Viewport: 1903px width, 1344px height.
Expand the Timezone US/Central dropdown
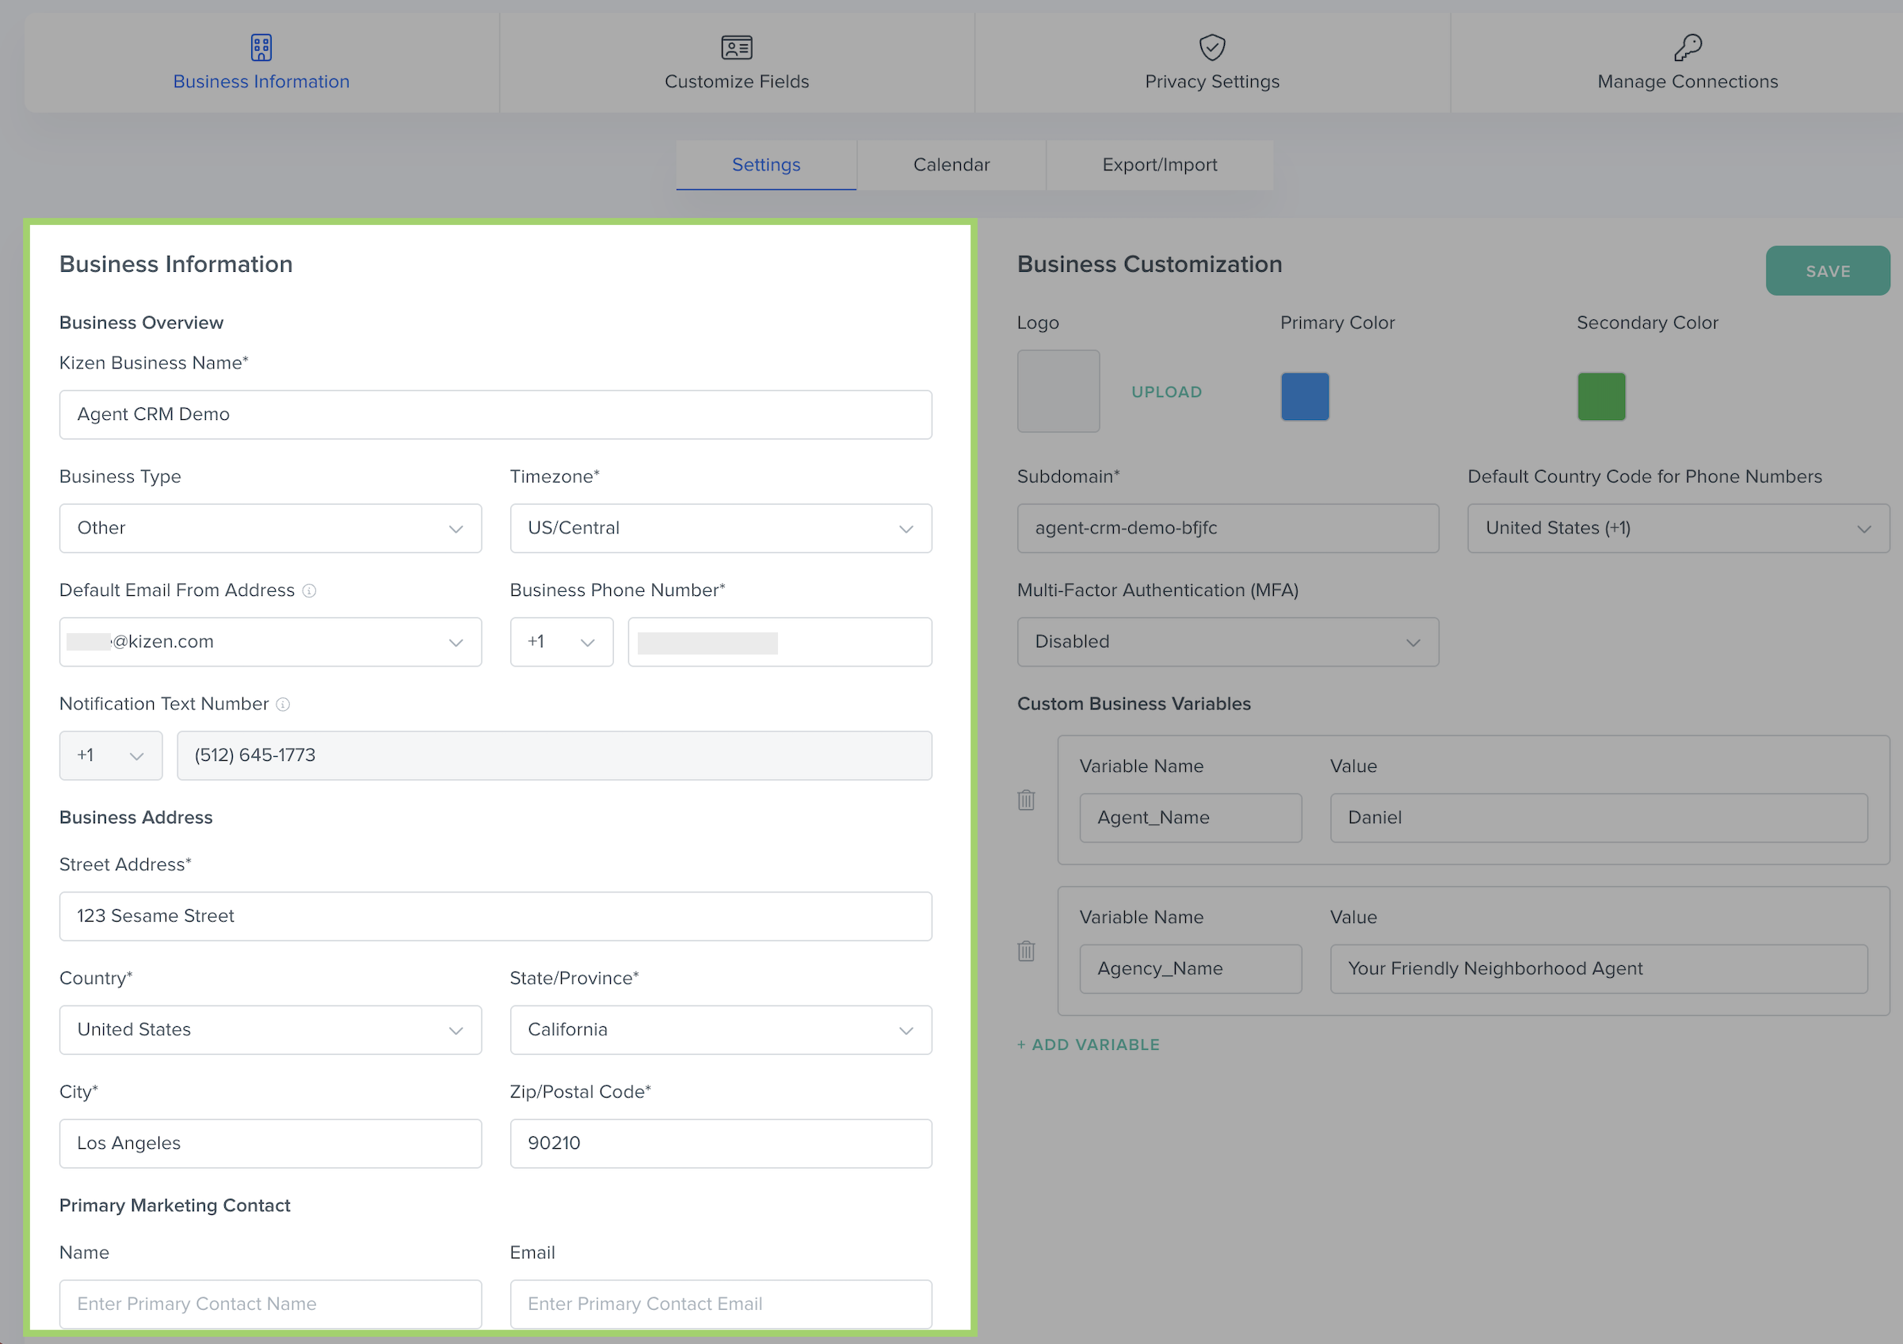click(x=720, y=528)
